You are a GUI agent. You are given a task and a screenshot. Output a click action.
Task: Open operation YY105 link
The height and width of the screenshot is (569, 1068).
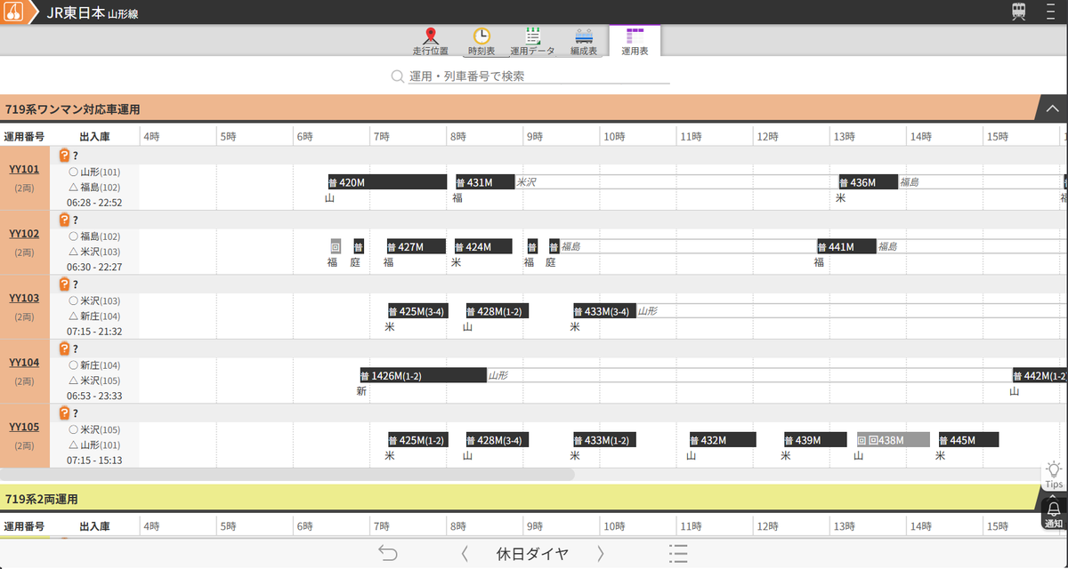pos(24,427)
